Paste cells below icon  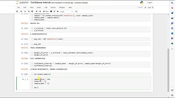point(32,11)
